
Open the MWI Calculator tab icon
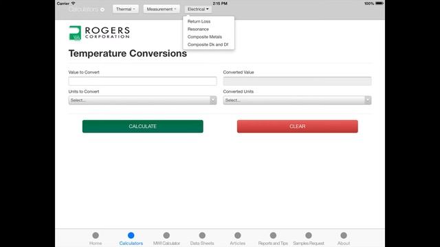[x=166, y=235]
